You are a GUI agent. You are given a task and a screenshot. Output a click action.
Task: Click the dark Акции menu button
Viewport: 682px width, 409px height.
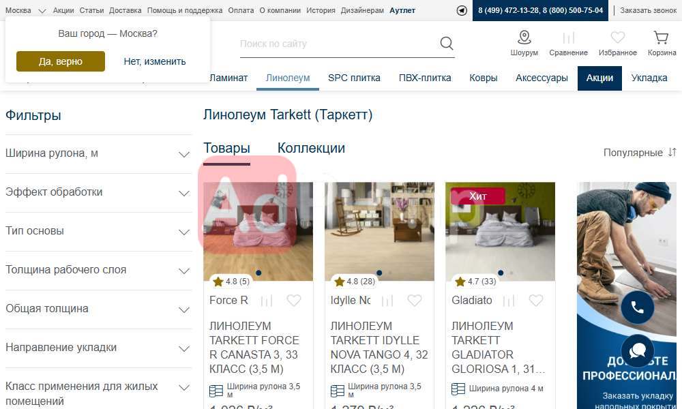(x=599, y=78)
